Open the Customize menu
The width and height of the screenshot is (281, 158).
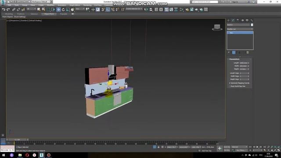108,5
